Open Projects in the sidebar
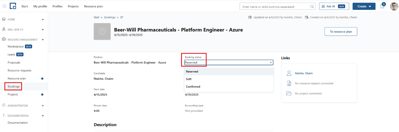The height and width of the screenshot is (132, 399). tap(13, 94)
